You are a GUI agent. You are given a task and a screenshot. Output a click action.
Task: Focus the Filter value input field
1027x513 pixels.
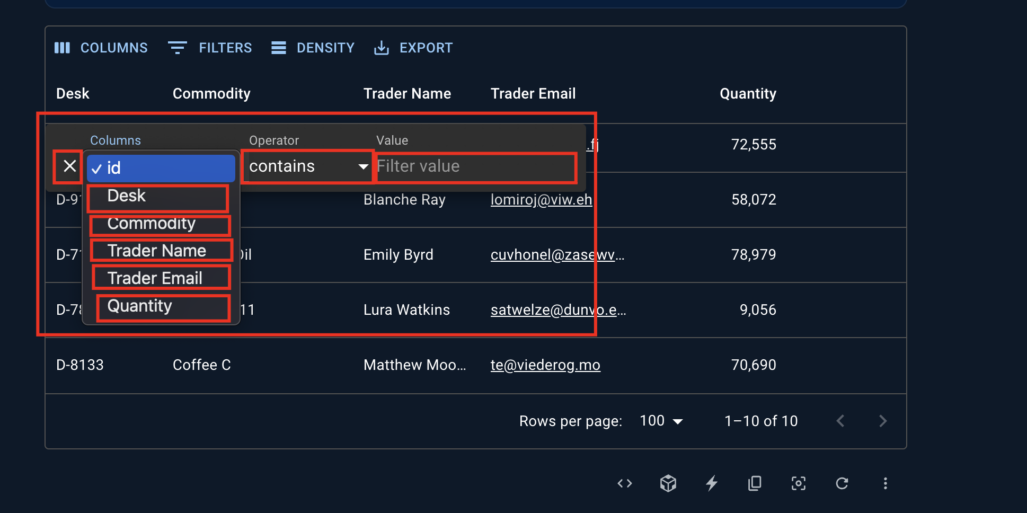pos(476,167)
